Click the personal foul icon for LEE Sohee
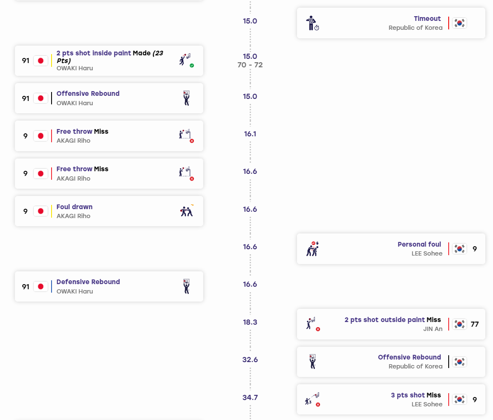Image resolution: width=493 pixels, height=420 pixels. 312,249
